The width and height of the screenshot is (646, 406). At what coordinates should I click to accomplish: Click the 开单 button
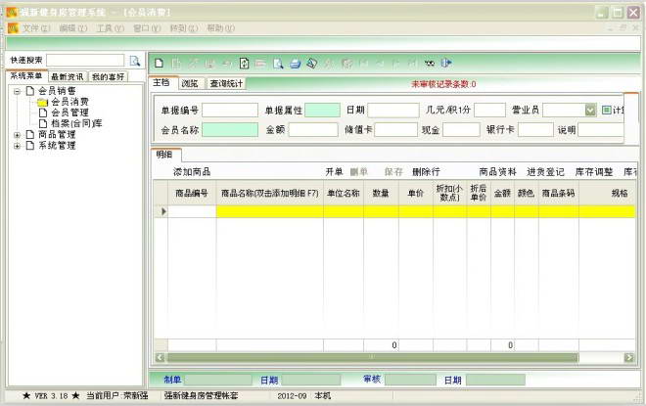point(334,172)
